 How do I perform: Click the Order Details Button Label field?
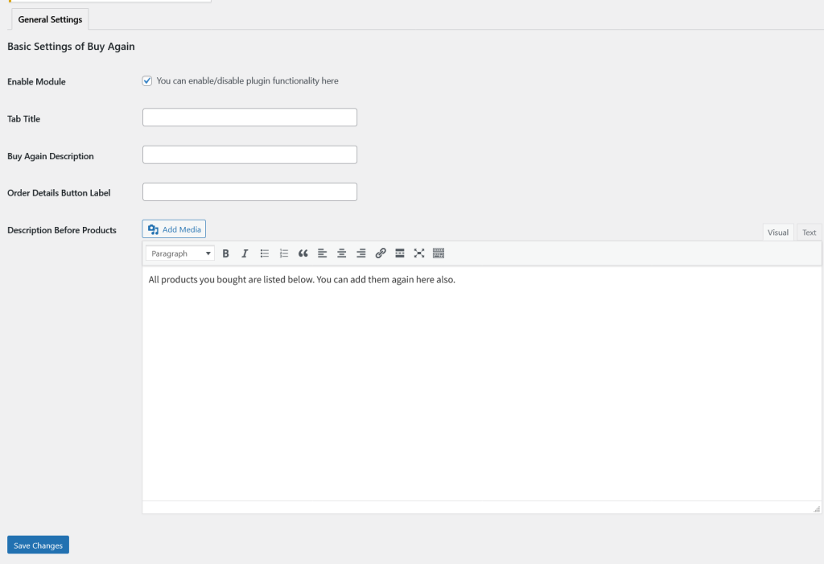pos(249,192)
